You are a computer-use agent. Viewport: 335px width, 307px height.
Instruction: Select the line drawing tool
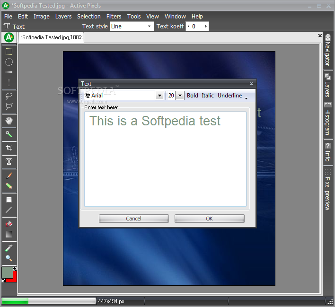[9, 210]
